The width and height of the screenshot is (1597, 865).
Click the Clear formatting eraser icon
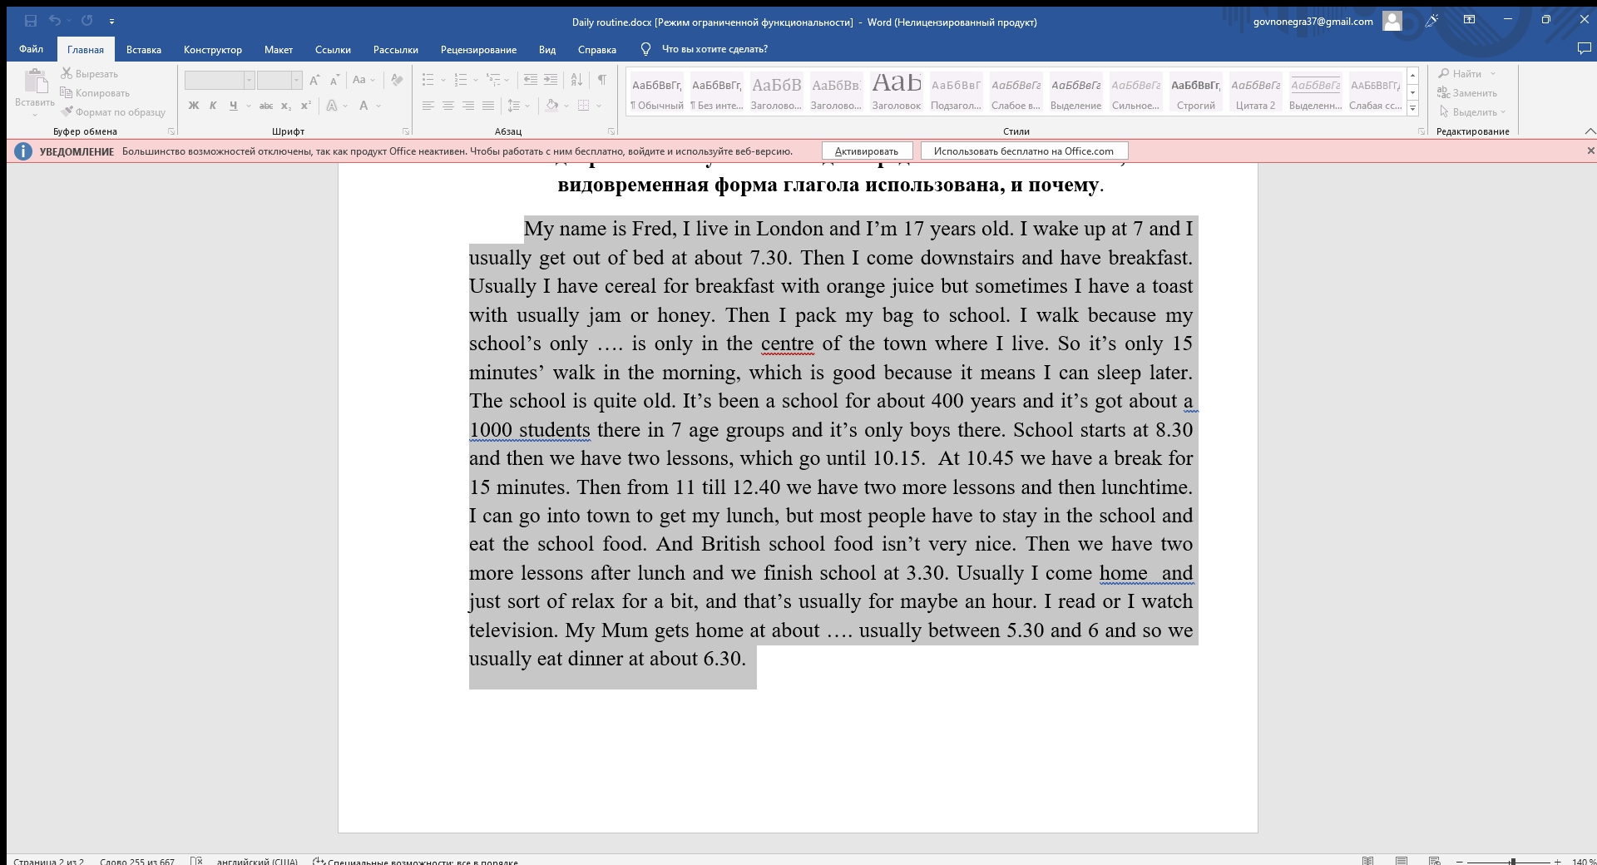click(397, 80)
